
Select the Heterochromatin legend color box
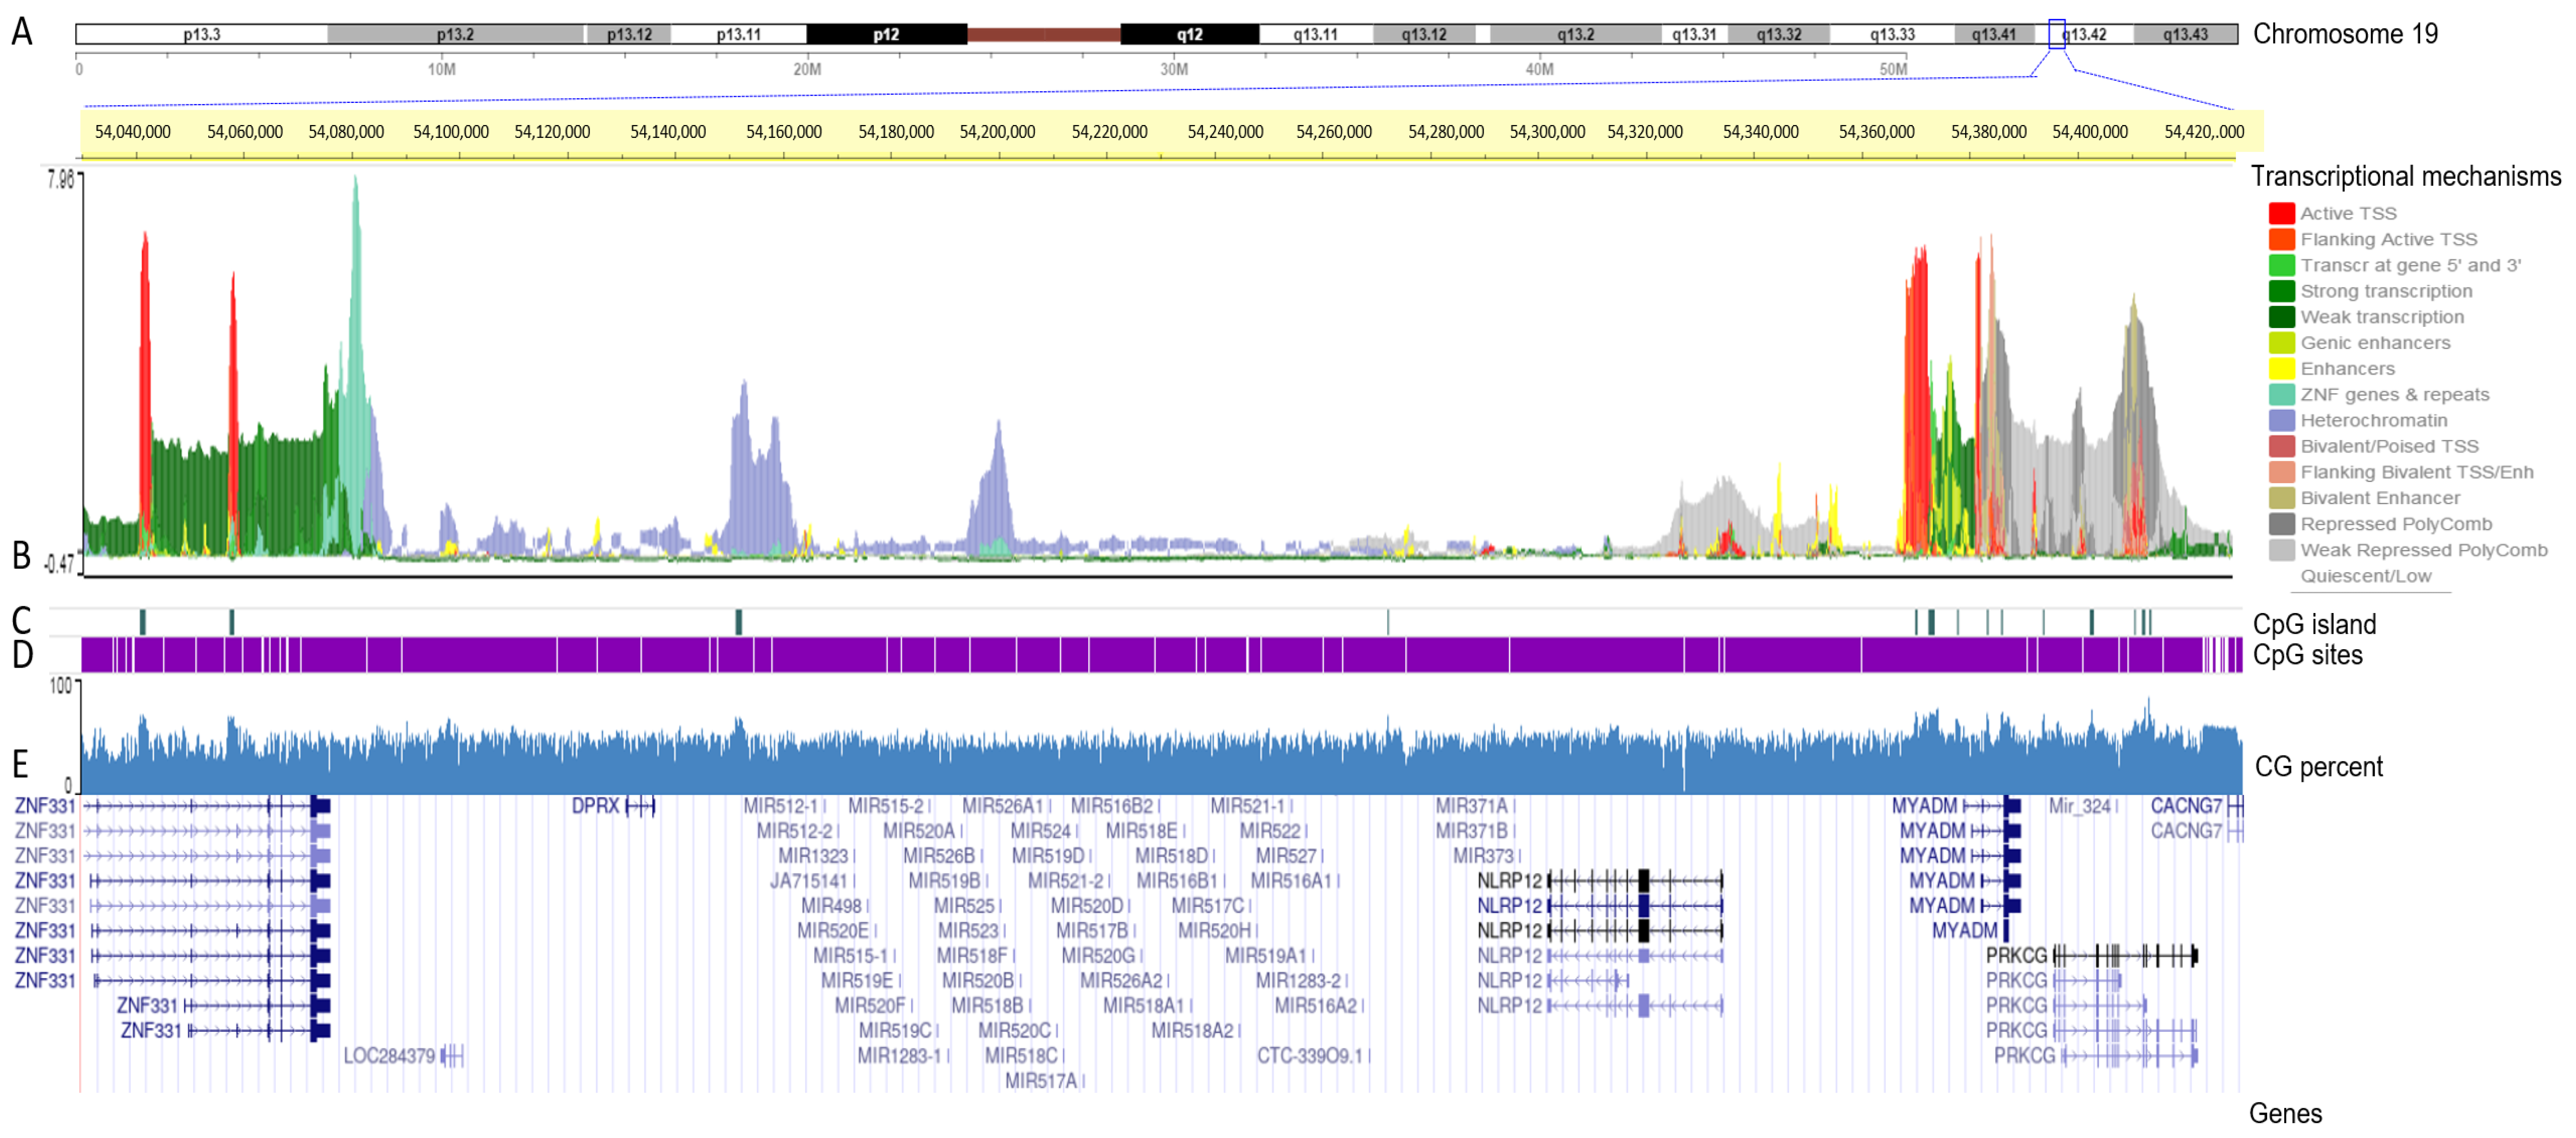pos(2281,421)
